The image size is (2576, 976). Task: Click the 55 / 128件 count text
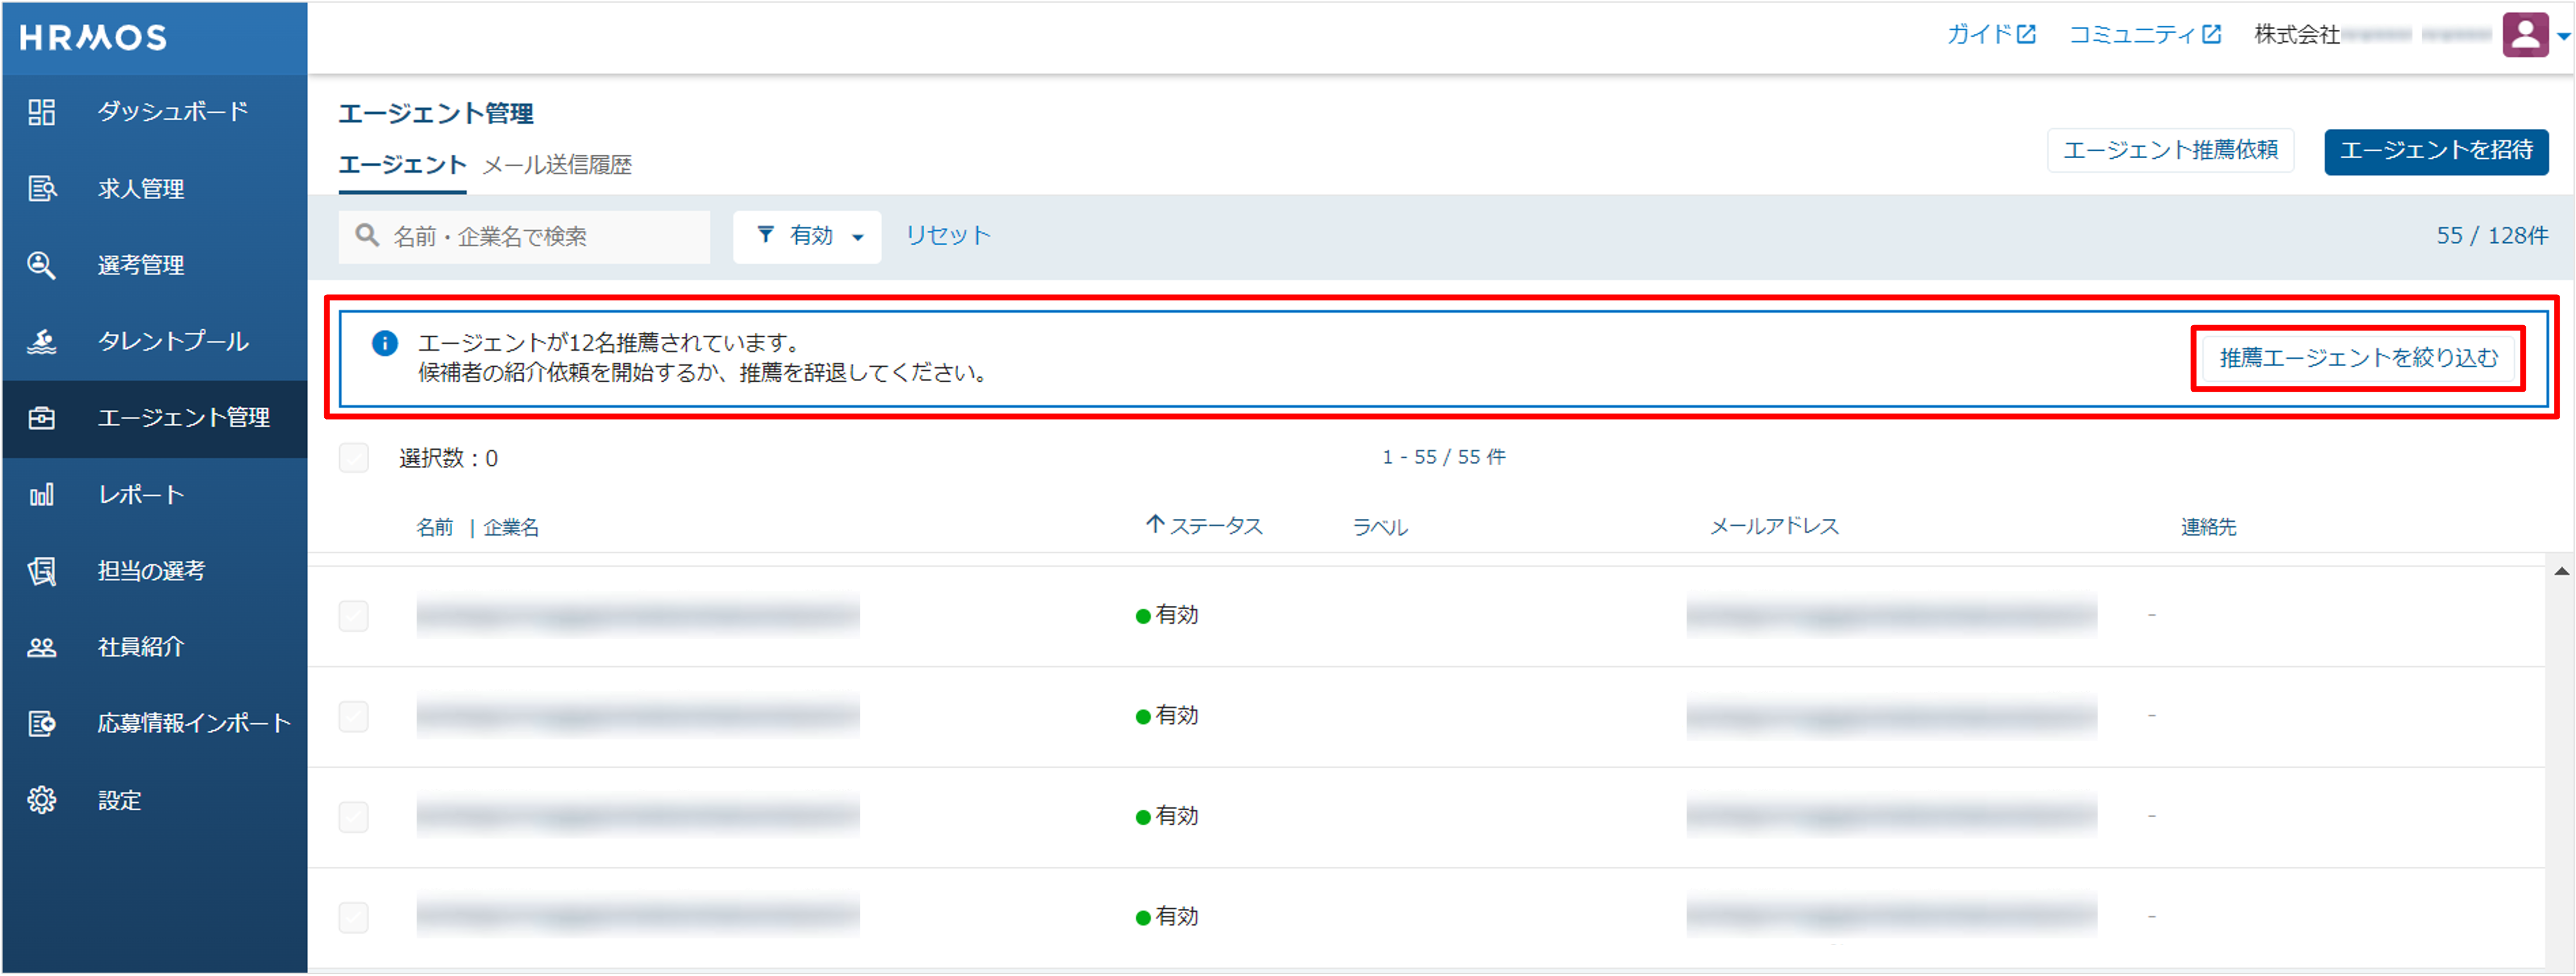[2491, 236]
